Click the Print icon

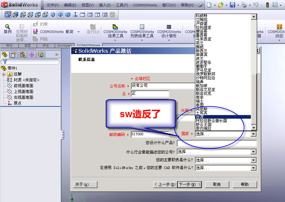click(244, 5)
